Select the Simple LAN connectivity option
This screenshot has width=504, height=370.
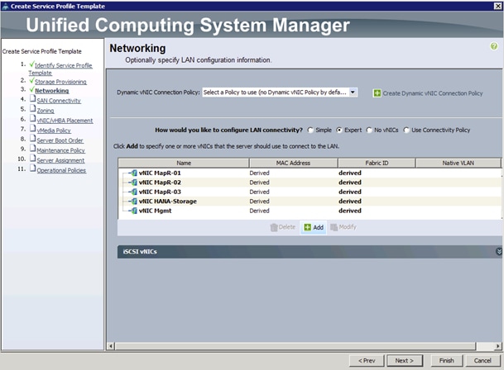(x=310, y=130)
